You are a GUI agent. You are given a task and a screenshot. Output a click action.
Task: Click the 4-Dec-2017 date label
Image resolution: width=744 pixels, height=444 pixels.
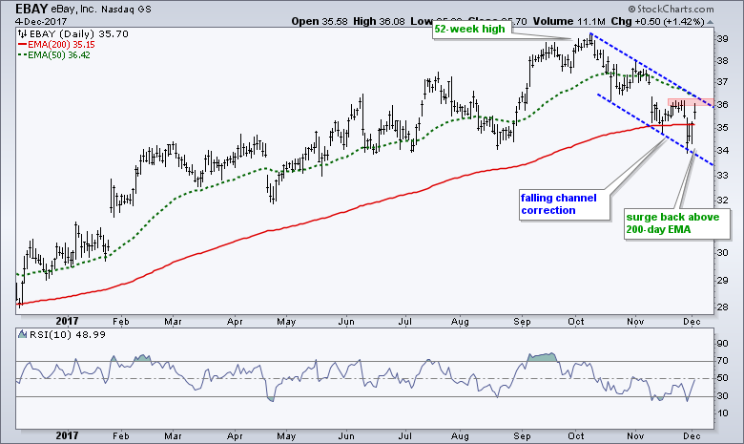[x=41, y=21]
